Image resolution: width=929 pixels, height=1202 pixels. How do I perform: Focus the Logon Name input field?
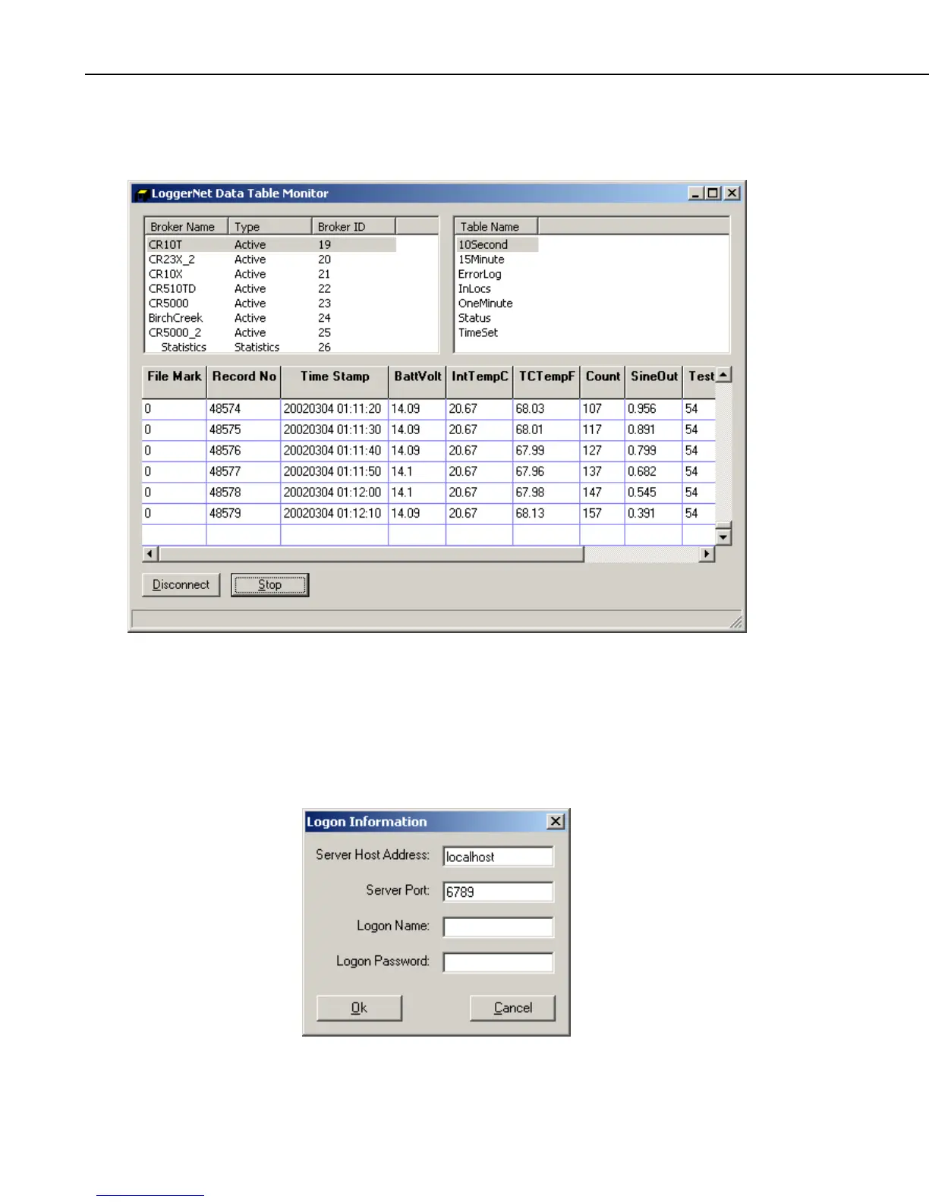tap(498, 927)
